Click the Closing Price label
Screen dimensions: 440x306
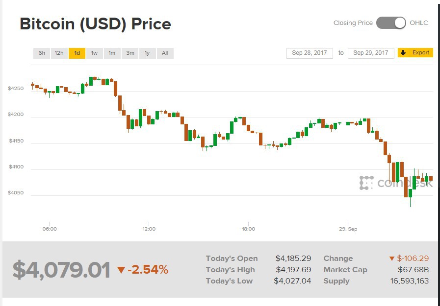coord(353,23)
